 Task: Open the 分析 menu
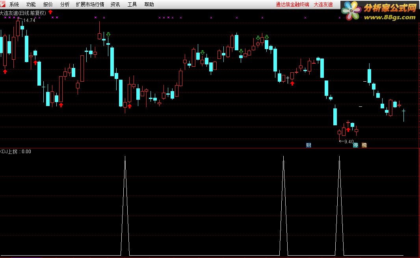(65, 4)
